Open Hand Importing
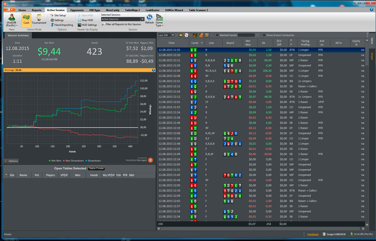 click(x=62, y=25)
